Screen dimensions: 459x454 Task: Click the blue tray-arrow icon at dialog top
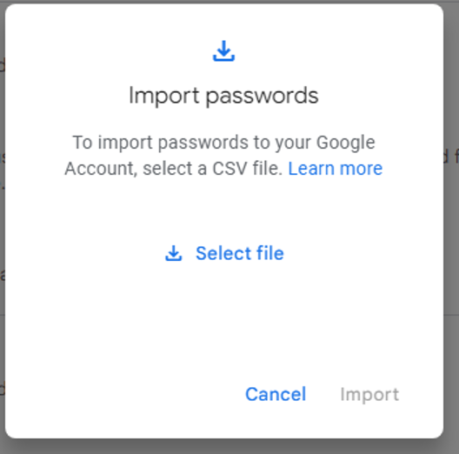[x=223, y=51]
